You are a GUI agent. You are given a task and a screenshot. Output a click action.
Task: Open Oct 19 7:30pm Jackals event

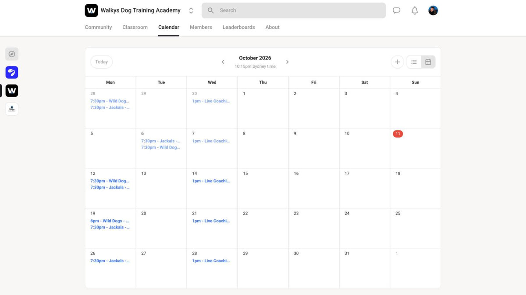click(x=110, y=227)
